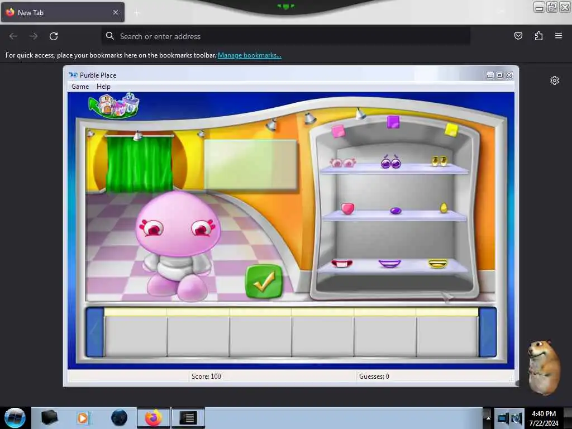Click the pink Purble character
The image size is (572, 429).
[178, 246]
